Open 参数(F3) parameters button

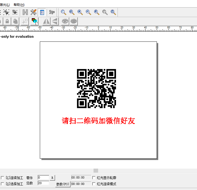63,184
